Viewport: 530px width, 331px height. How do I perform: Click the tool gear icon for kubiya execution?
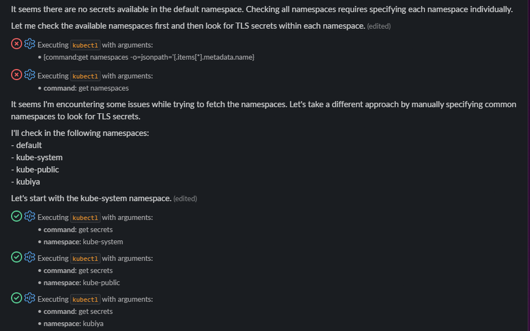29,298
